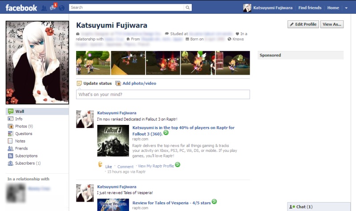Click the raptr.com source under Fallout link
The width and height of the screenshot is (356, 211).
140,139
